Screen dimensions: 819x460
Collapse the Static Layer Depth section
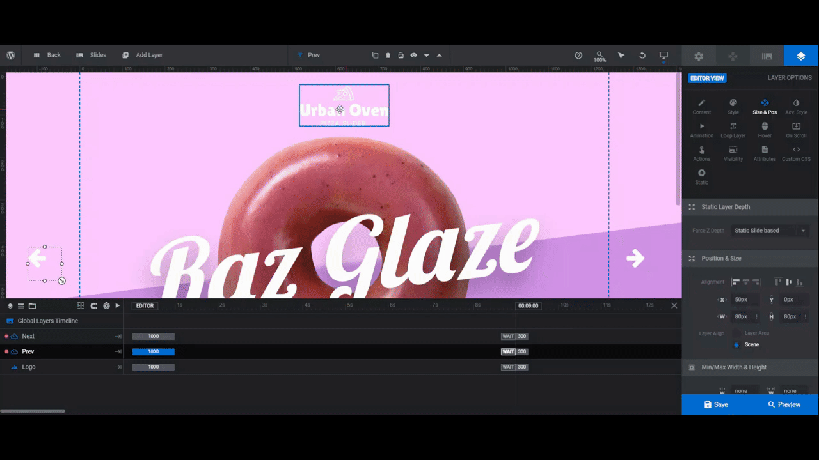point(750,207)
